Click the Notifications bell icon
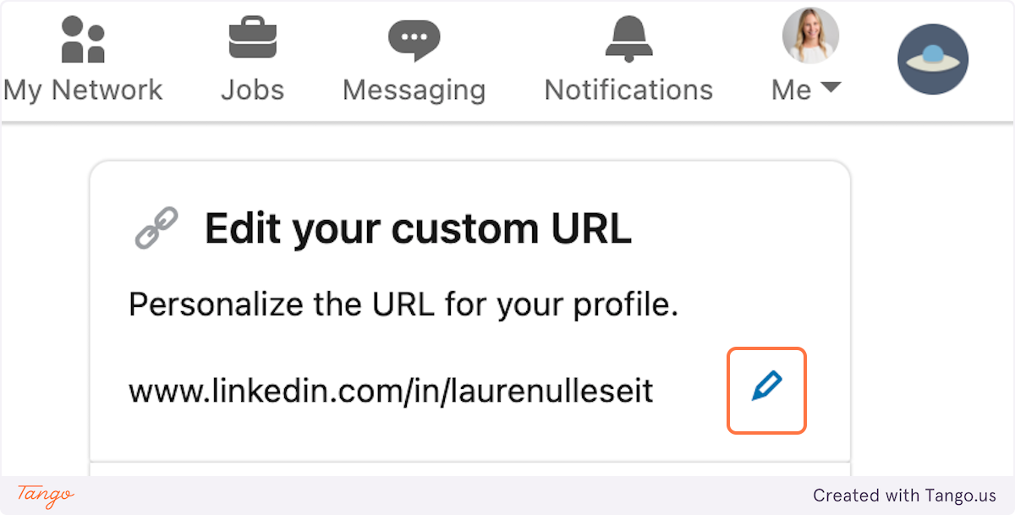This screenshot has height=515, width=1015. 628,40
